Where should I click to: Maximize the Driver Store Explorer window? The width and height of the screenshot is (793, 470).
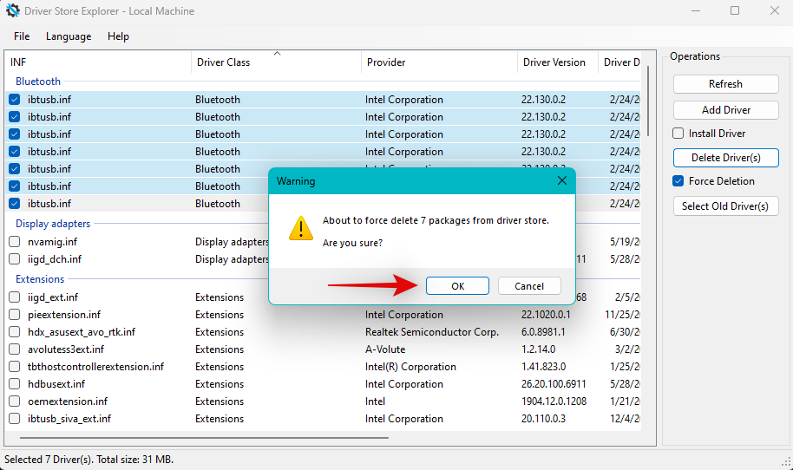click(x=735, y=10)
